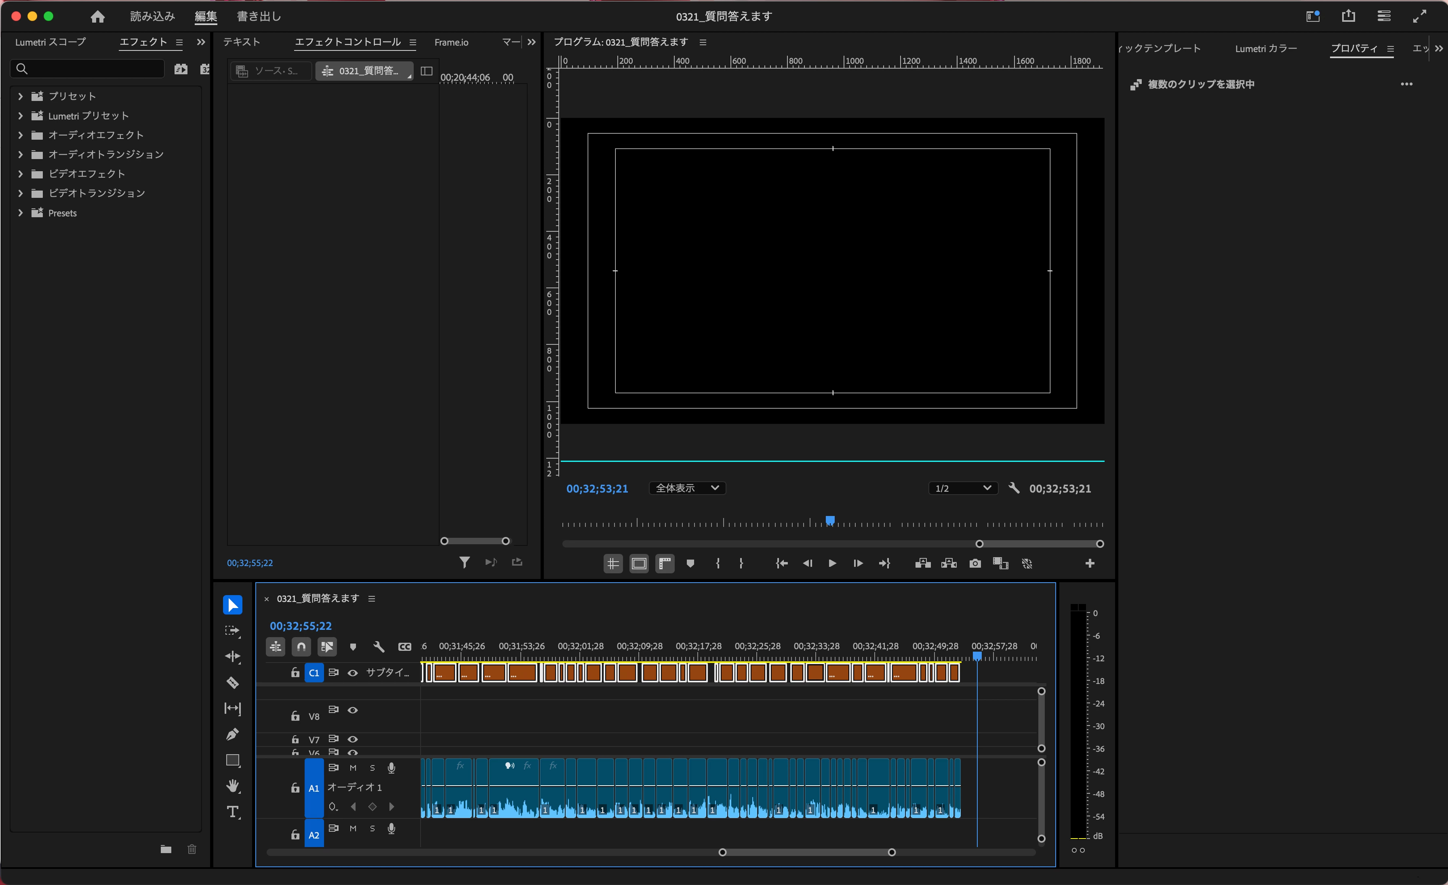Click the program monitor button editor plus
This screenshot has width=1448, height=885.
1090,564
